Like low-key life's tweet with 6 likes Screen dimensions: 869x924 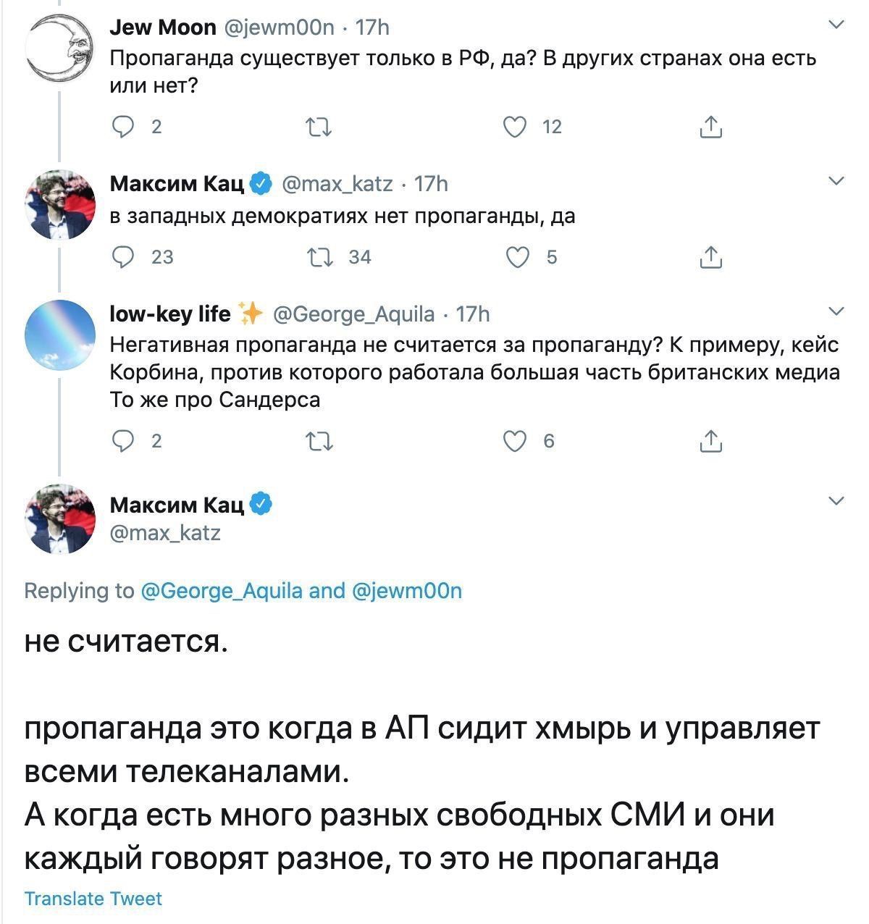(515, 440)
